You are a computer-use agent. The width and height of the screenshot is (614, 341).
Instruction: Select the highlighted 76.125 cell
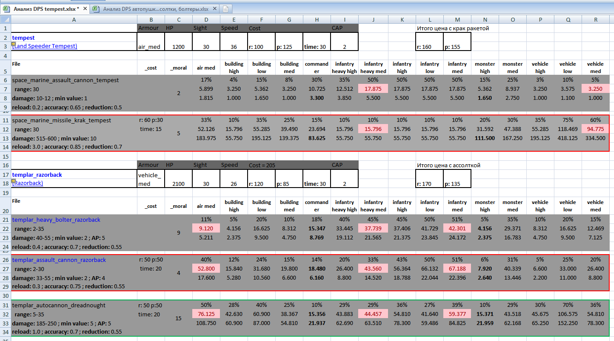[x=206, y=314]
